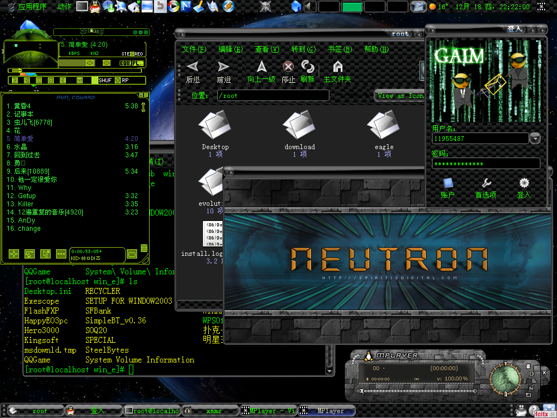Toggle the XMMS PL playlist button
557x418 pixels.
click(x=138, y=63)
